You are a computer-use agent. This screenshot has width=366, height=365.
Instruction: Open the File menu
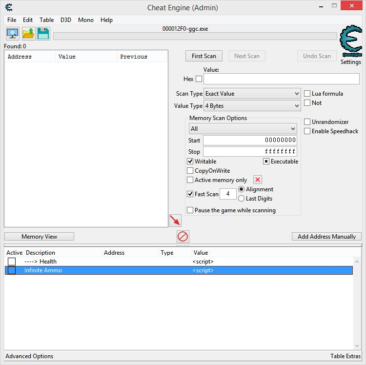pyautogui.click(x=12, y=20)
